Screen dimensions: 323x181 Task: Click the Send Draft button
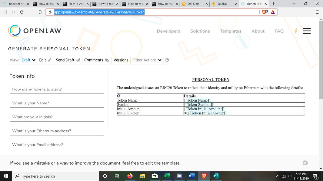click(68, 60)
